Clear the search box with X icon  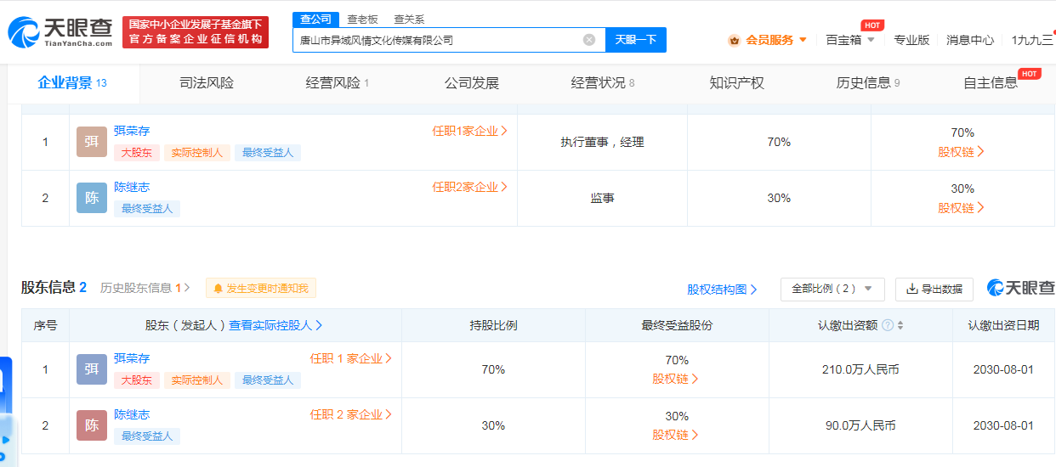(588, 40)
